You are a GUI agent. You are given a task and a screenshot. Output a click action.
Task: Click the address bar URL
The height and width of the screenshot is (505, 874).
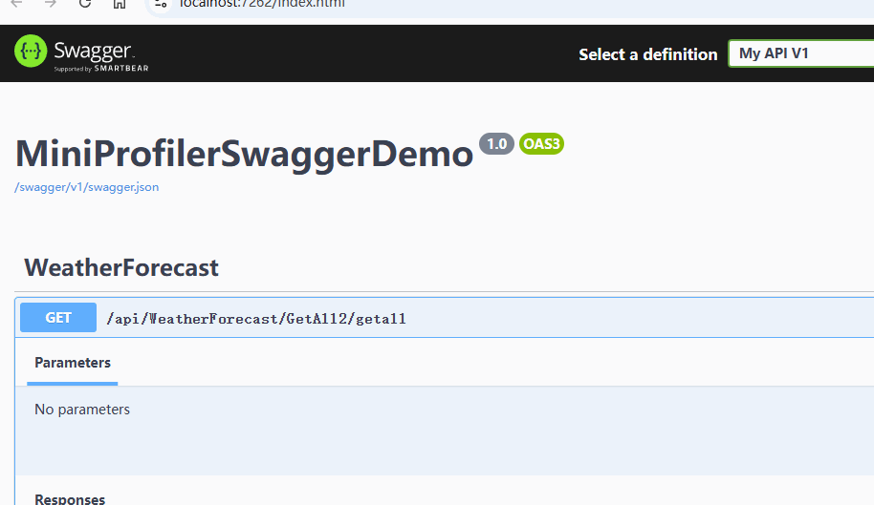262,3
